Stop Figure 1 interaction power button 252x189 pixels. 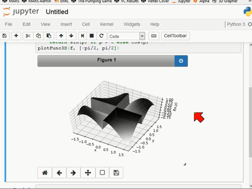point(181,61)
